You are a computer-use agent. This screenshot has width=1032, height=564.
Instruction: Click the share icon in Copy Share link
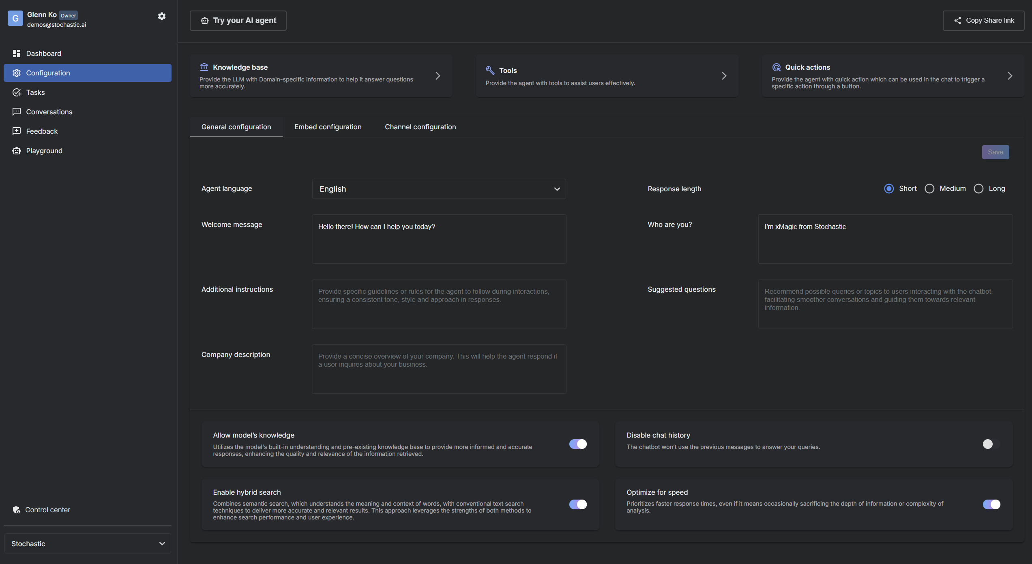958,21
